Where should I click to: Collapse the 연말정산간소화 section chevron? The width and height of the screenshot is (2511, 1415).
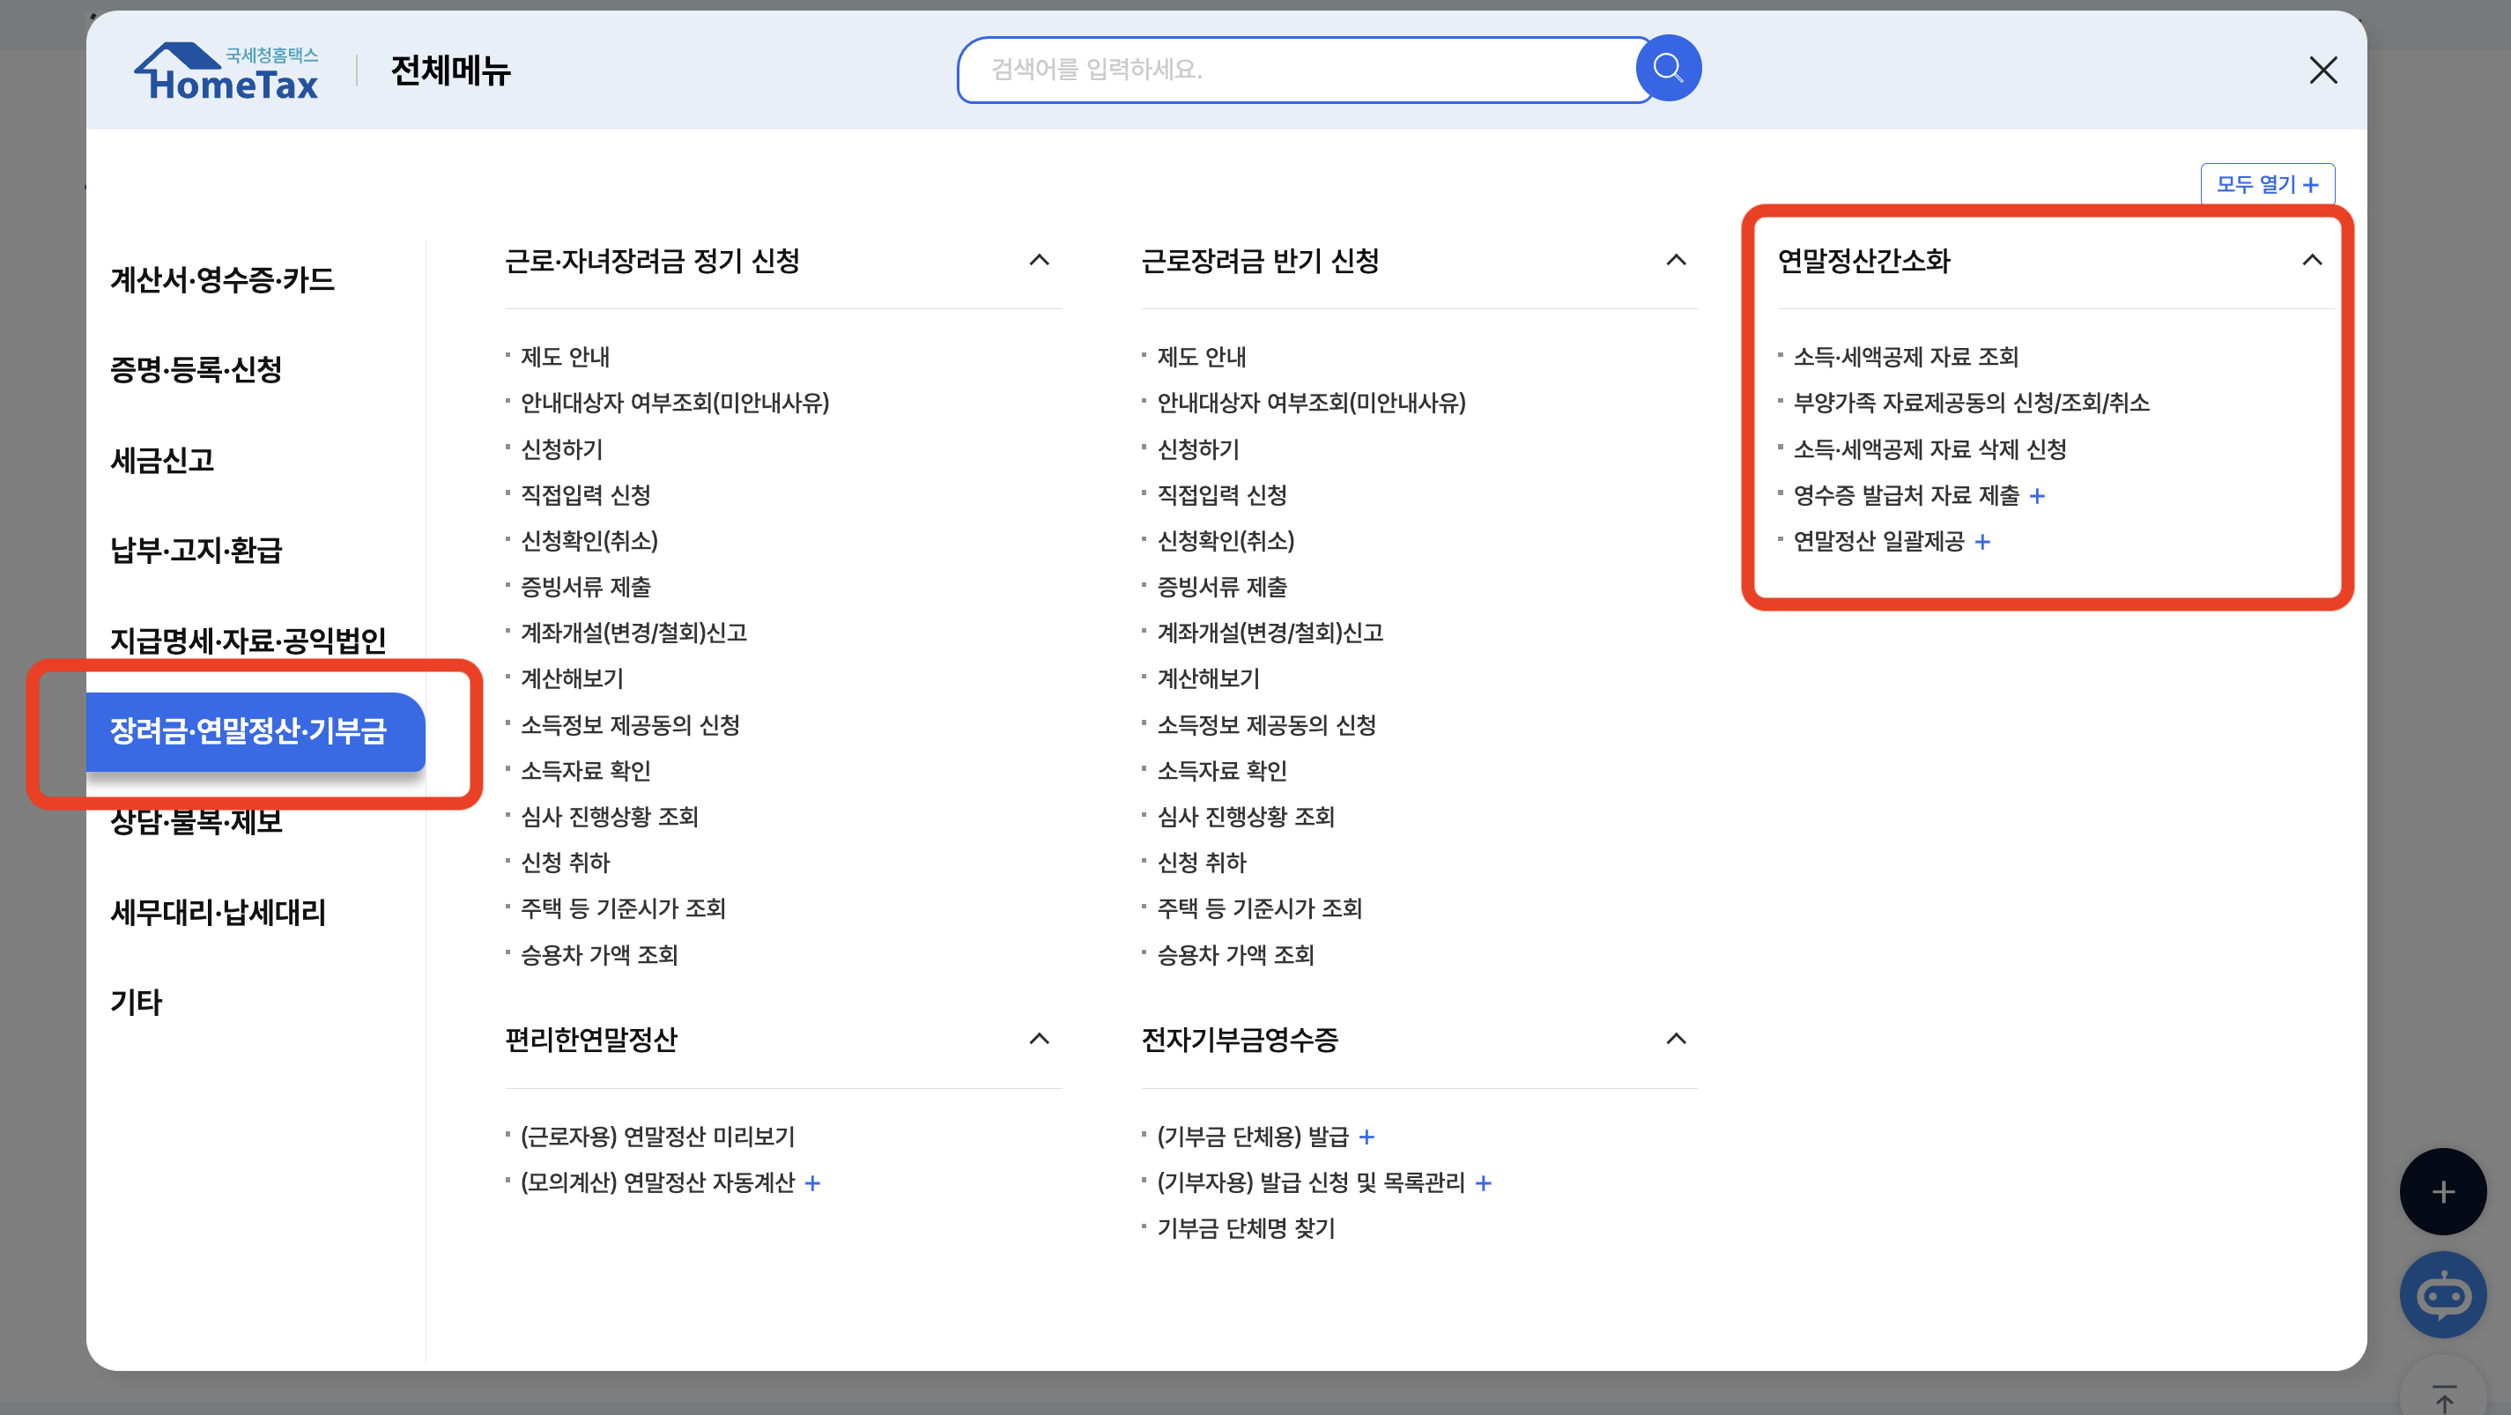2311,260
